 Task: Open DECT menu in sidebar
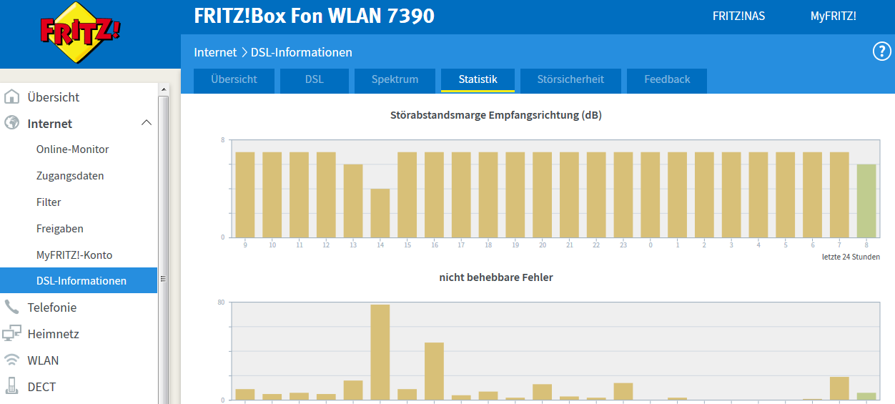pos(41,387)
